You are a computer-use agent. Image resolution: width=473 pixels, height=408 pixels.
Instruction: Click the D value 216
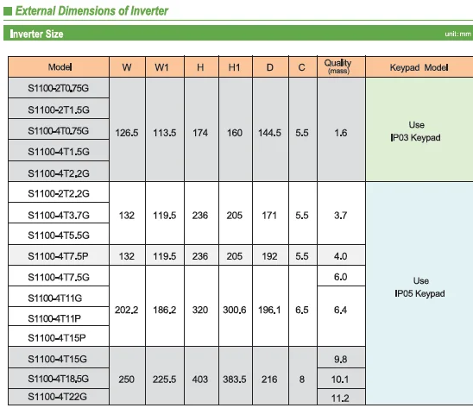[269, 379]
